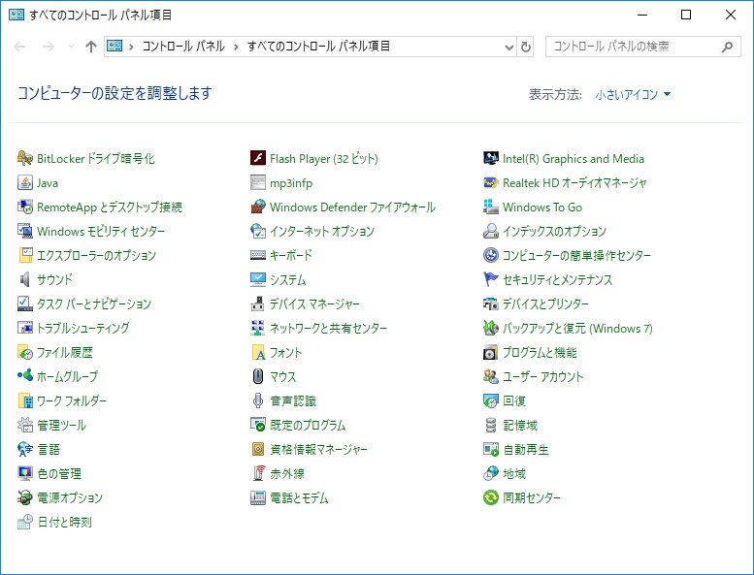The width and height of the screenshot is (754, 575).
Task: Click すべてのコントロール パネル項目 breadcrumb segment
Action: click(318, 47)
